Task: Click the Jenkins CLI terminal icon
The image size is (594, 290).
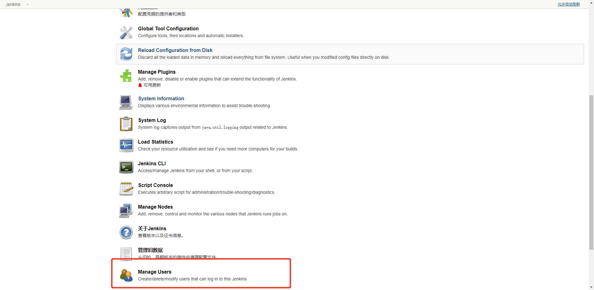Action: point(126,167)
